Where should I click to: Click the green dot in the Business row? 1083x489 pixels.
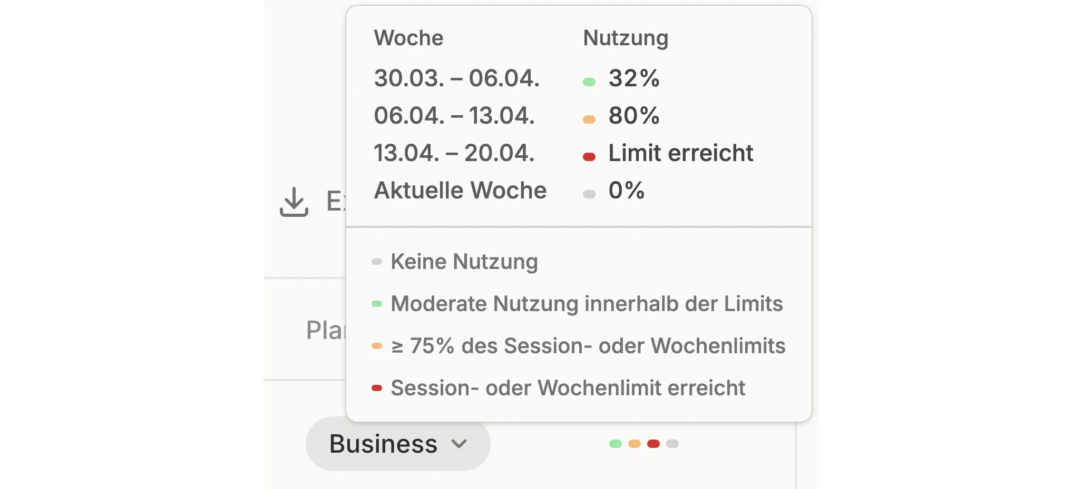617,444
